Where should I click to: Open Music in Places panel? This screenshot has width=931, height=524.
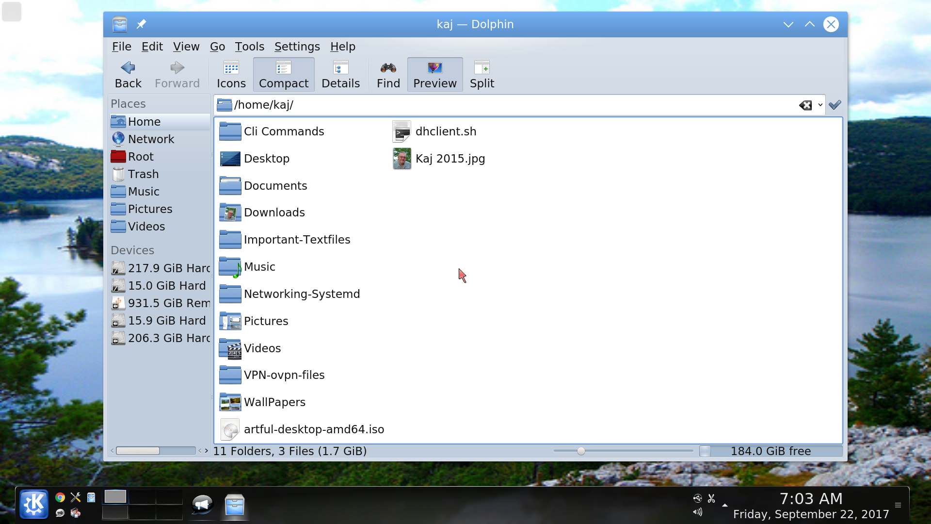[x=160, y=192]
